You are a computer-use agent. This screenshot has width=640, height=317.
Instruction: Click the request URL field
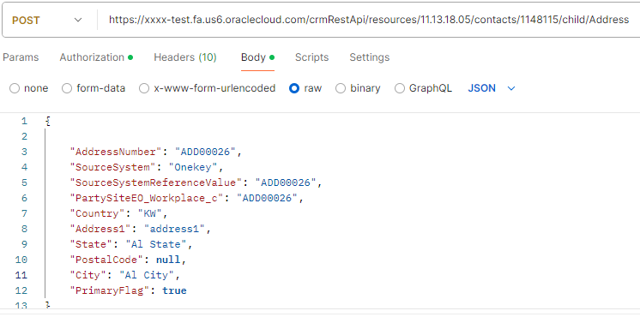tap(369, 20)
